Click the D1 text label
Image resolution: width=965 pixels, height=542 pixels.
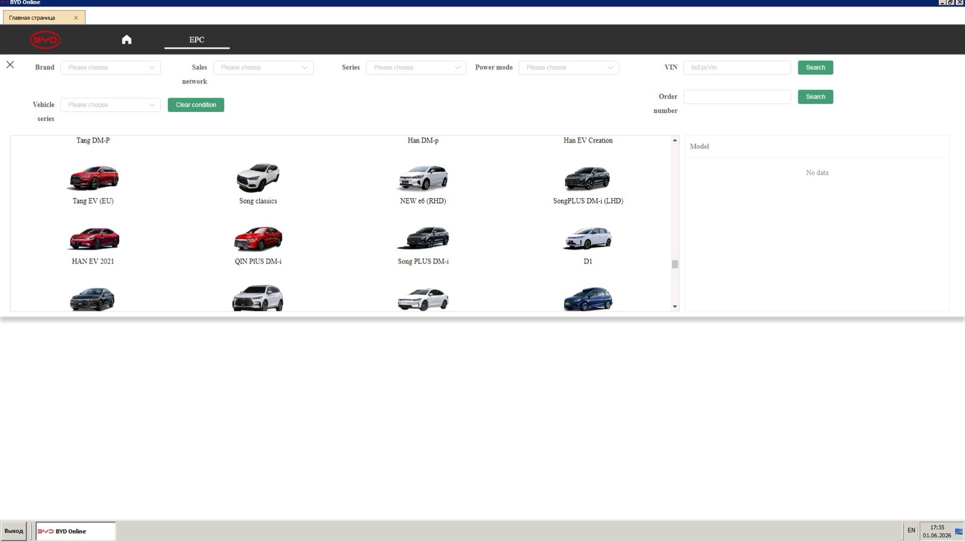(588, 261)
